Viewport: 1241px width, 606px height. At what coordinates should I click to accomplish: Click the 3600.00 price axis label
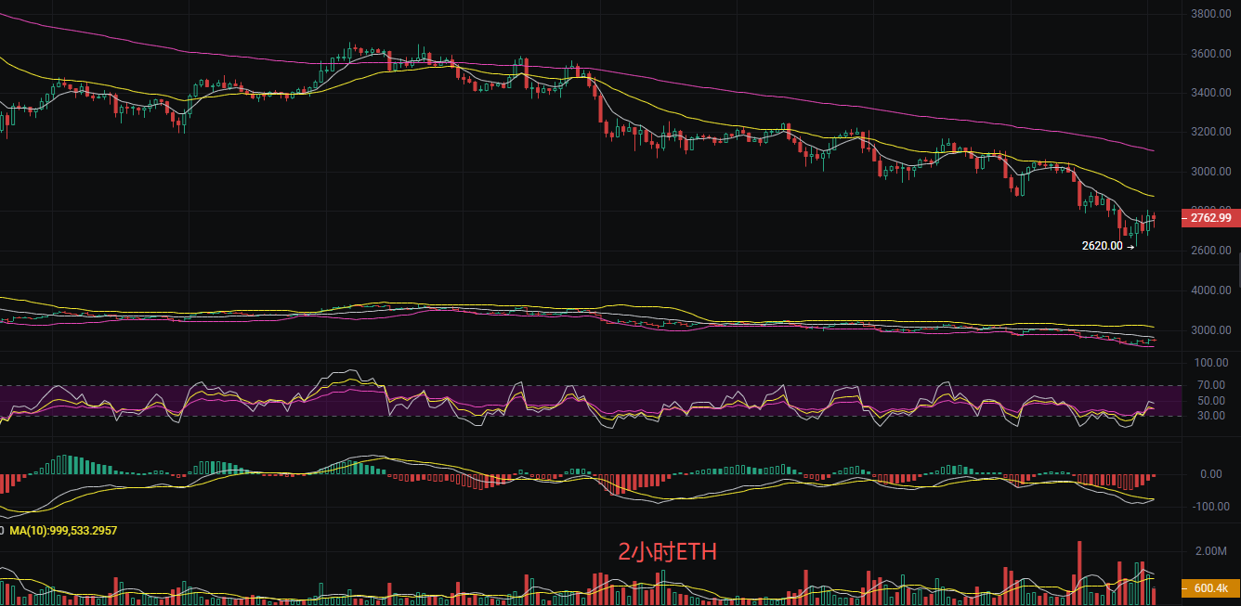point(1210,54)
